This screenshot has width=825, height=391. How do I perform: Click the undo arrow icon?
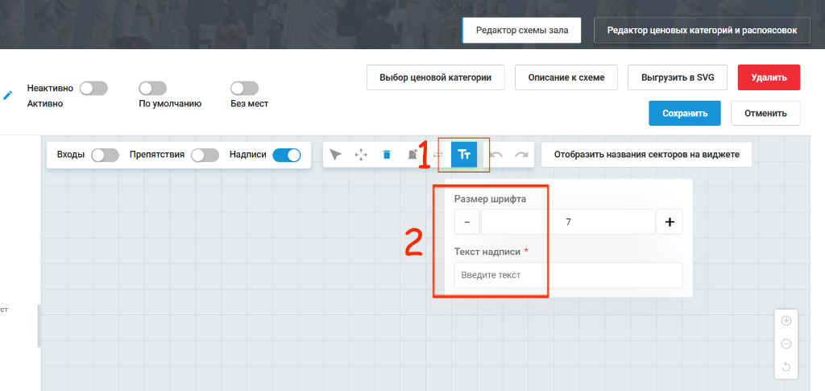click(496, 155)
